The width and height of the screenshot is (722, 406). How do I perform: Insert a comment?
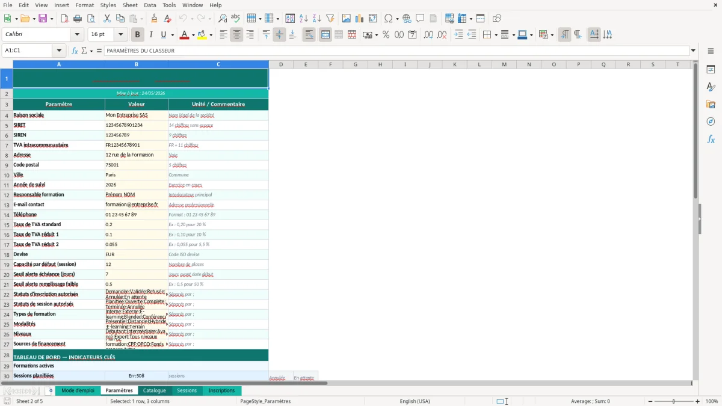[x=420, y=19]
